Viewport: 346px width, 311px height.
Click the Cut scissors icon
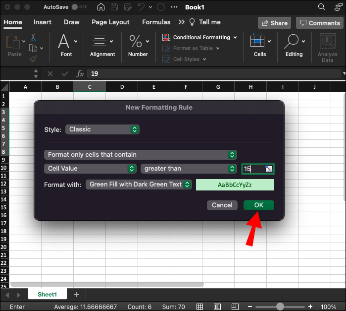(x=33, y=38)
